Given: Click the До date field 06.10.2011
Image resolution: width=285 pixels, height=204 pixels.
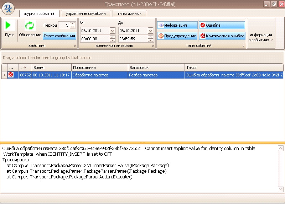Looking at the screenshot, I should click(x=133, y=31).
